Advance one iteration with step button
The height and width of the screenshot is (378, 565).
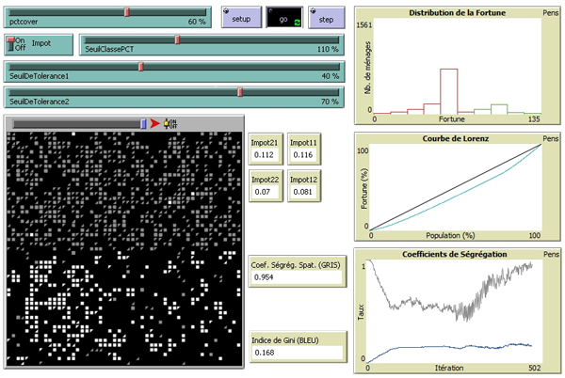point(326,17)
